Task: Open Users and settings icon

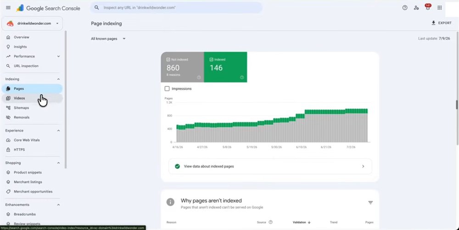Action: (416, 8)
